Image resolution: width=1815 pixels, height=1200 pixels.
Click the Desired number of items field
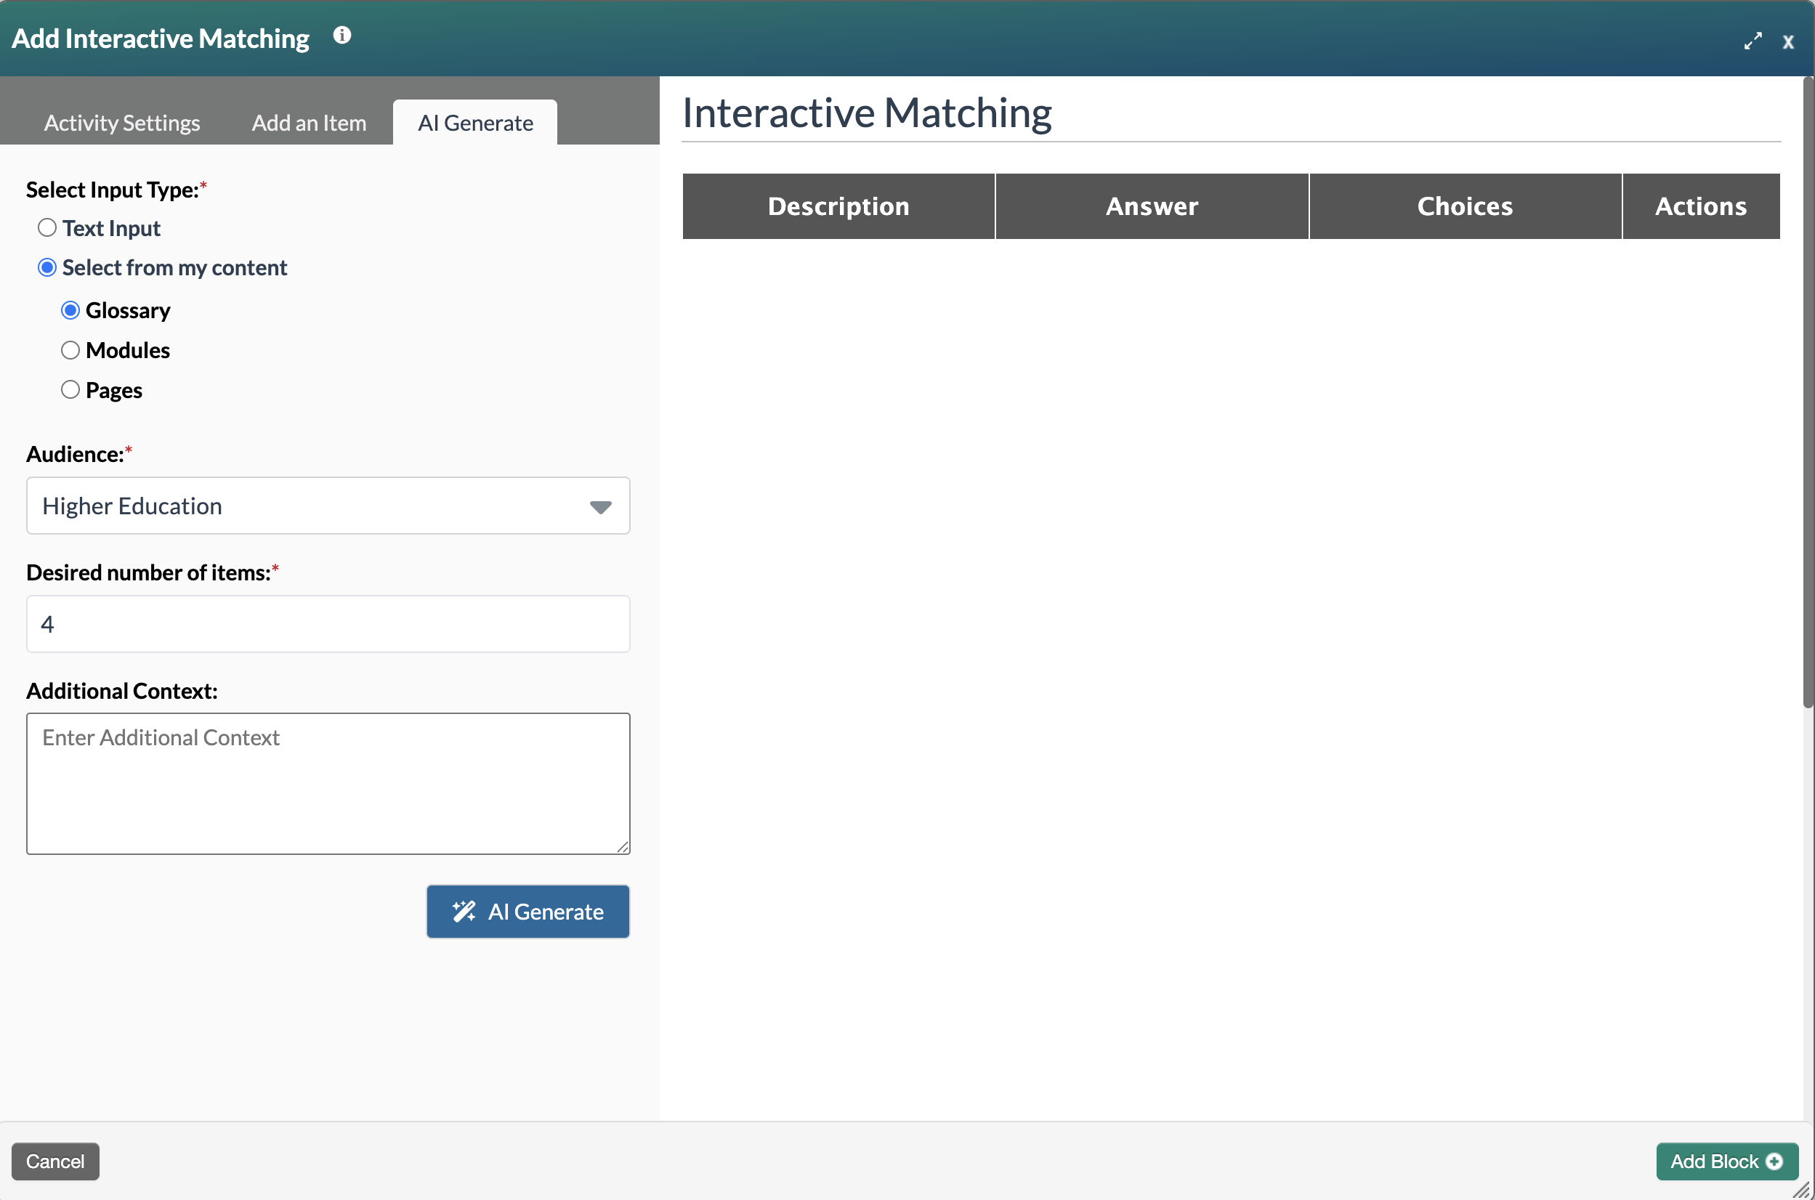click(328, 624)
